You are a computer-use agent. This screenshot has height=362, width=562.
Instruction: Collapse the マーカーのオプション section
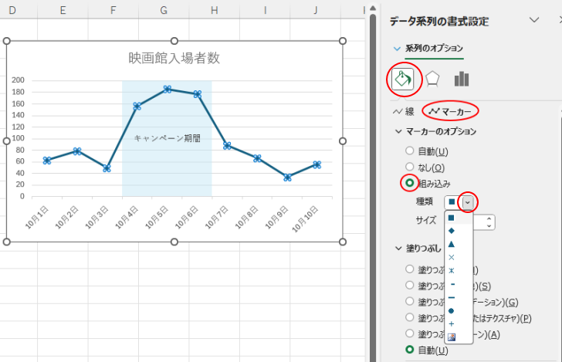(x=398, y=131)
